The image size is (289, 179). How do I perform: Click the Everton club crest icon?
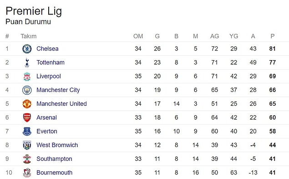pyautogui.click(x=27, y=131)
